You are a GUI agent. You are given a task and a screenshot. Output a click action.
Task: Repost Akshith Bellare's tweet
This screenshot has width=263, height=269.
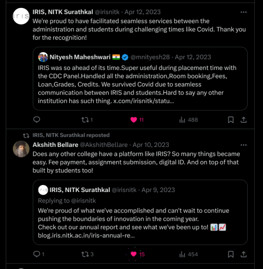pyautogui.click(x=86, y=254)
